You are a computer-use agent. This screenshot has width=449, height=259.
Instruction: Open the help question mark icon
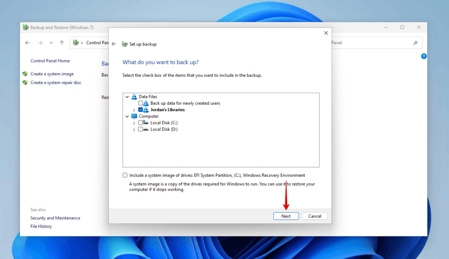click(424, 56)
